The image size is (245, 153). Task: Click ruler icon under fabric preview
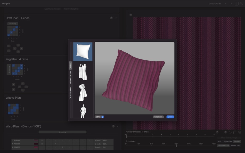234,132
